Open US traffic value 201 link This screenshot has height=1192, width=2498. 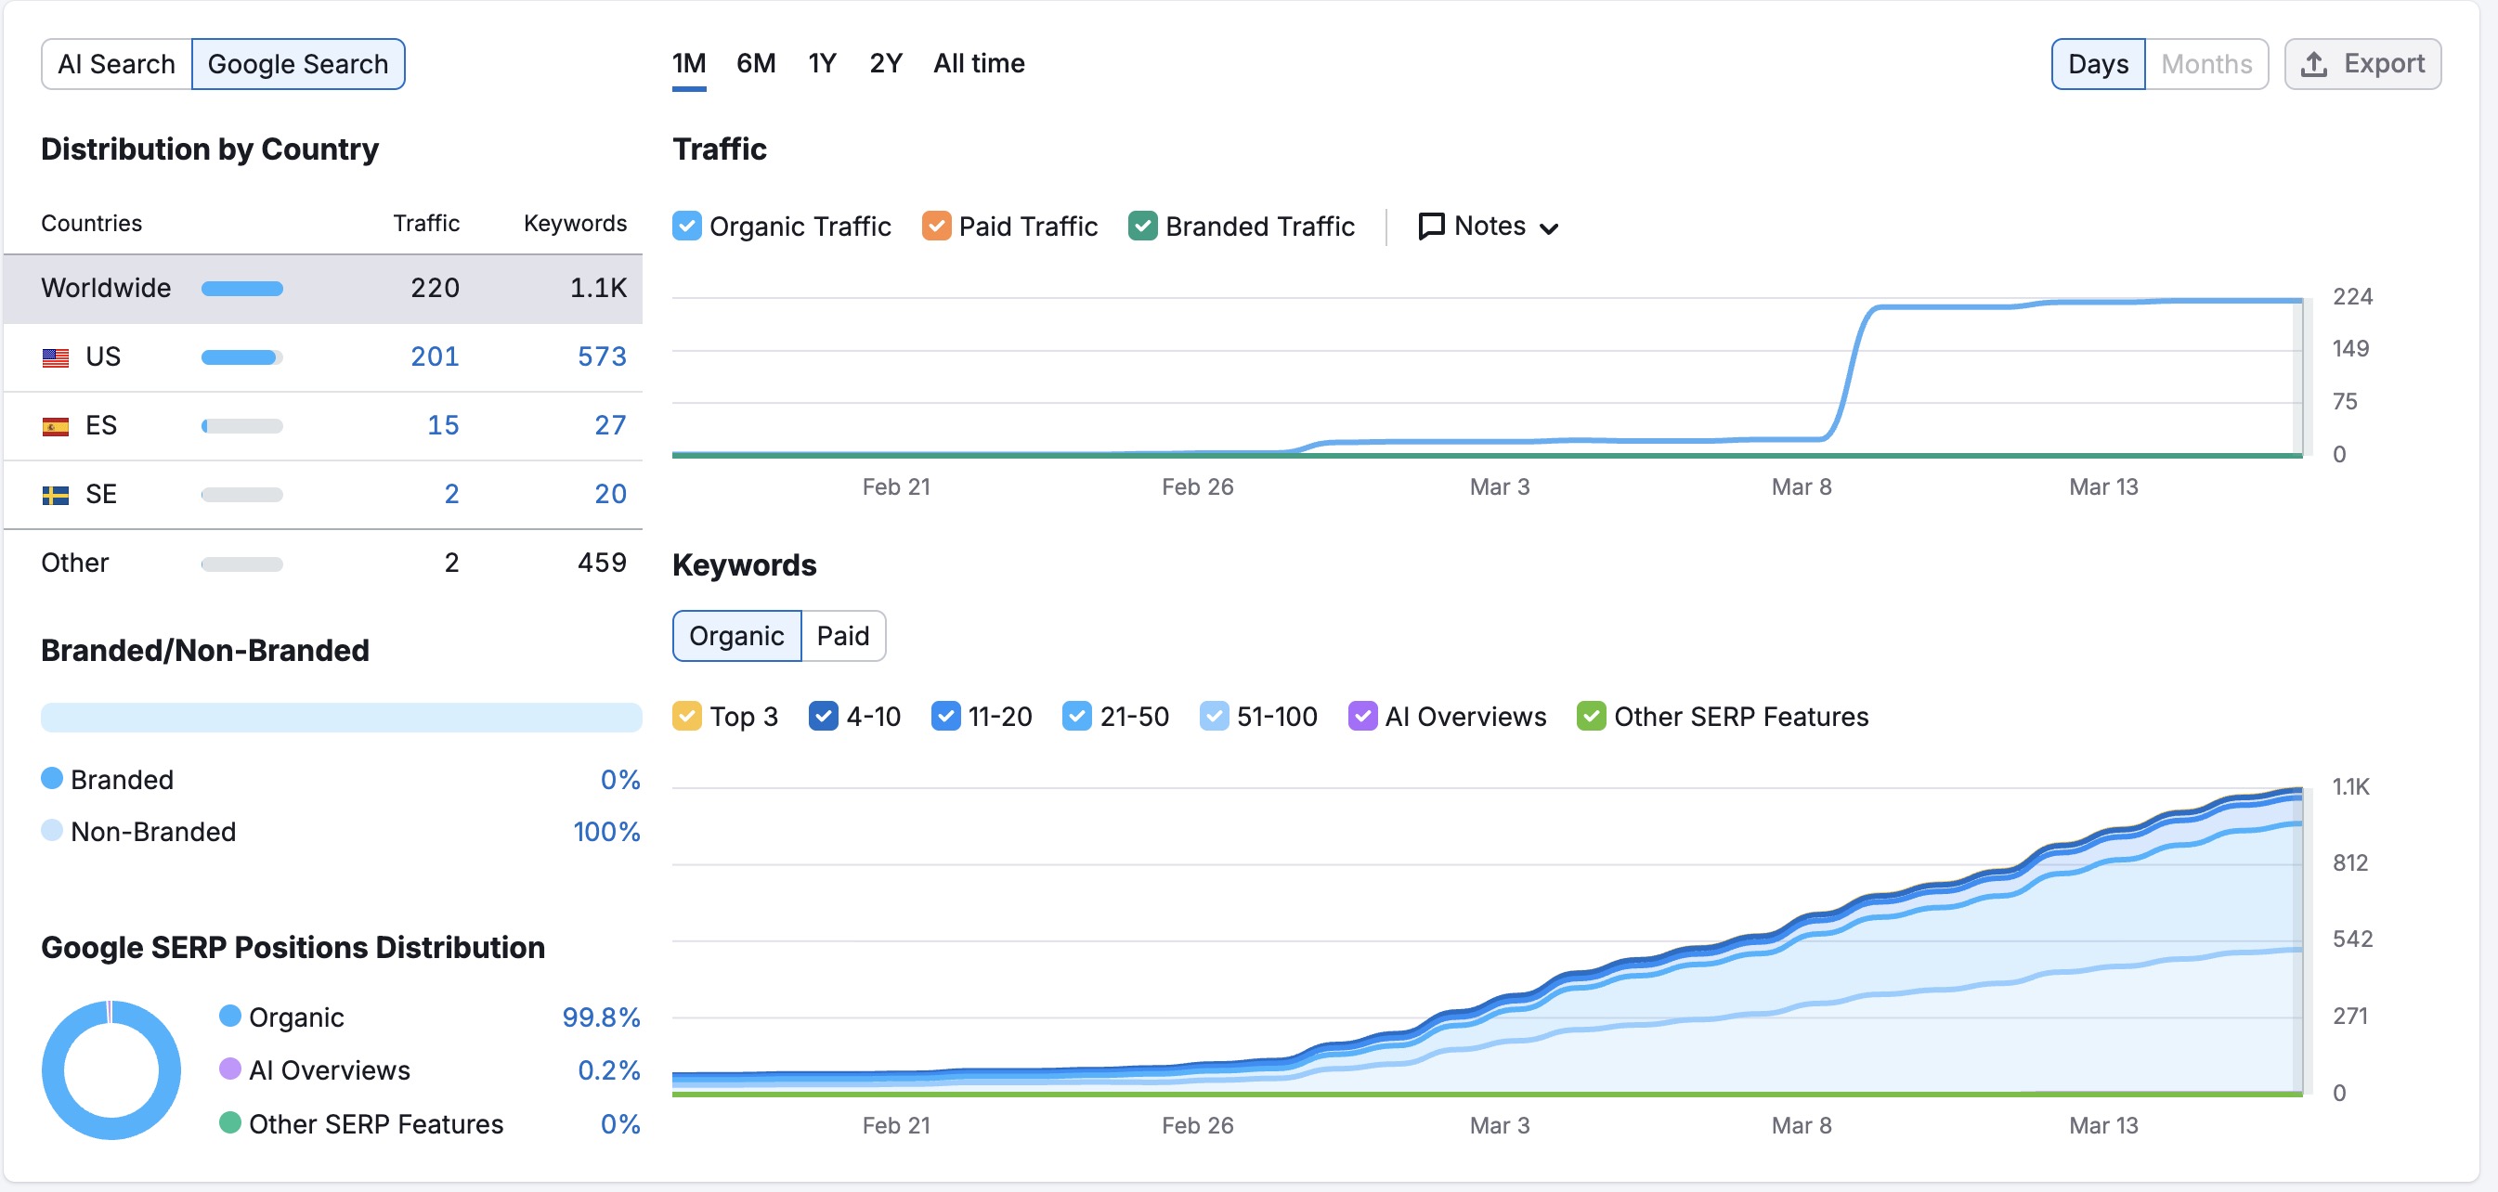pos(435,357)
